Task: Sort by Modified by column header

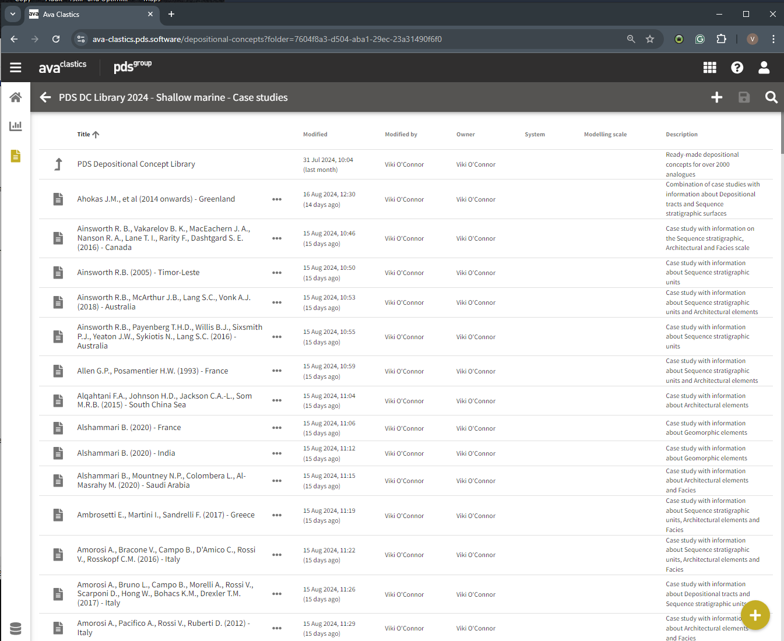Action: coord(401,135)
